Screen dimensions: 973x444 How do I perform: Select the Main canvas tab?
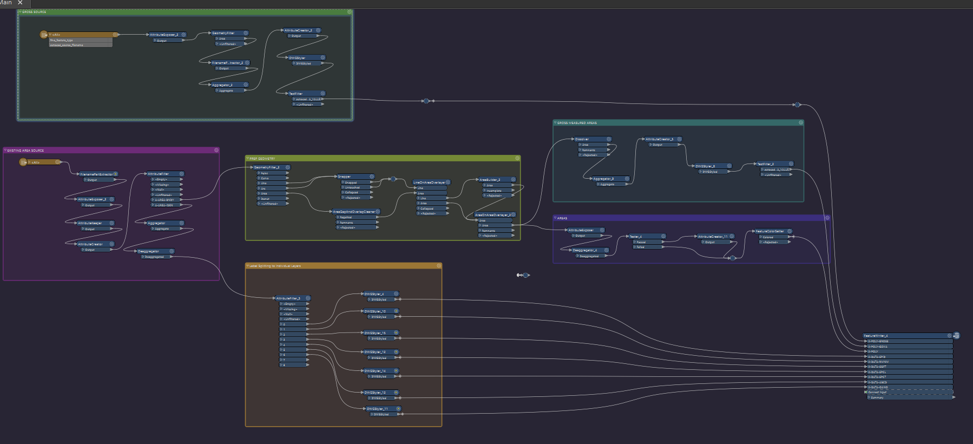click(x=6, y=3)
